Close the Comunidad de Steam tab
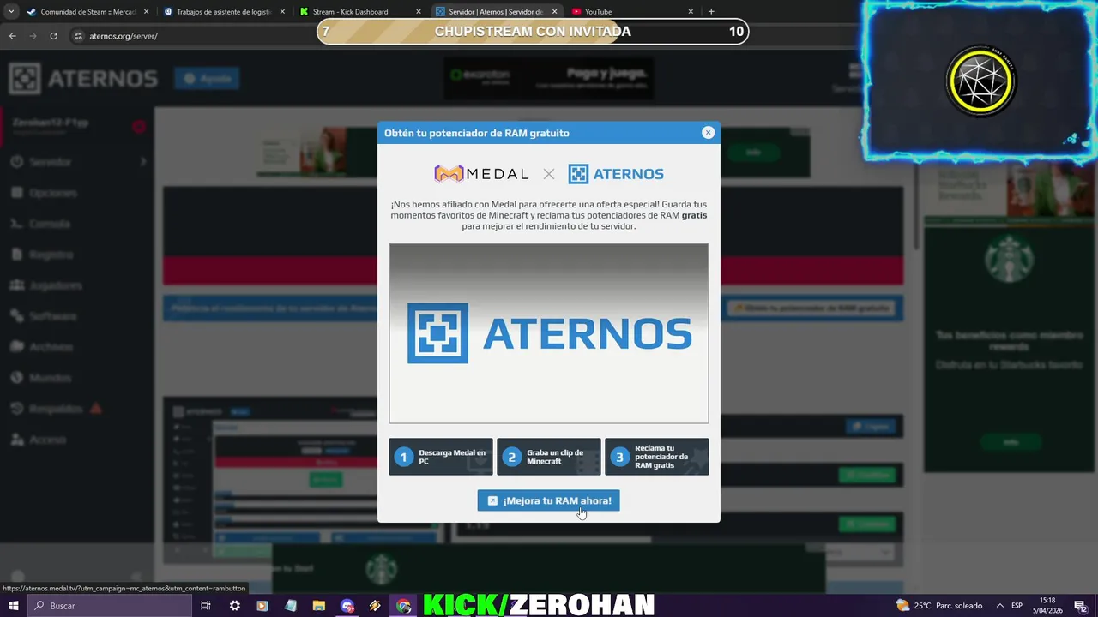 point(146,12)
